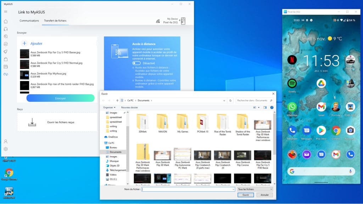Tap the microphone in the phone's Google bar
The height and width of the screenshot is (204, 363).
350,171
